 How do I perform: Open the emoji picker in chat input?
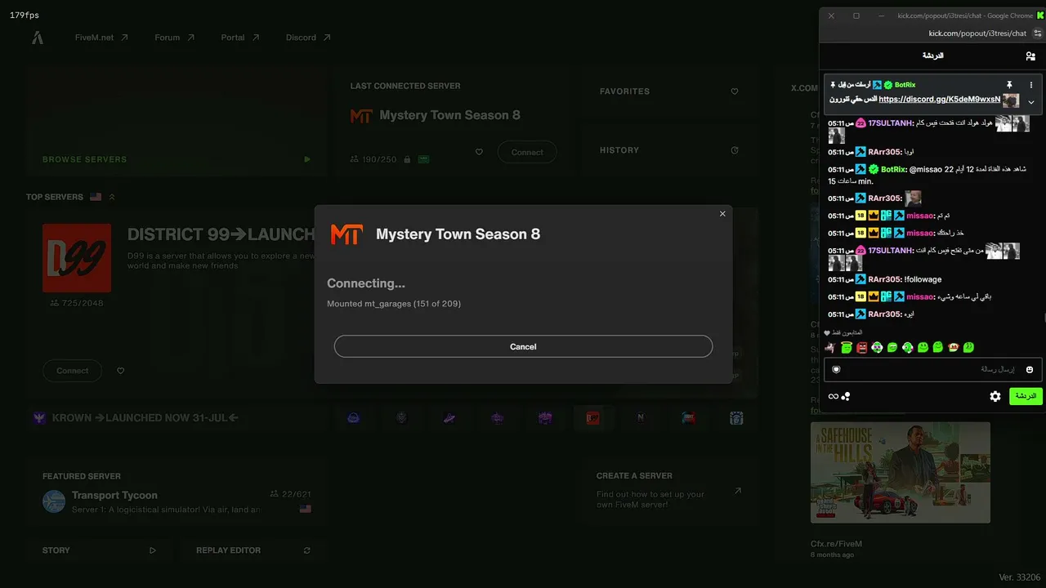point(1030,370)
